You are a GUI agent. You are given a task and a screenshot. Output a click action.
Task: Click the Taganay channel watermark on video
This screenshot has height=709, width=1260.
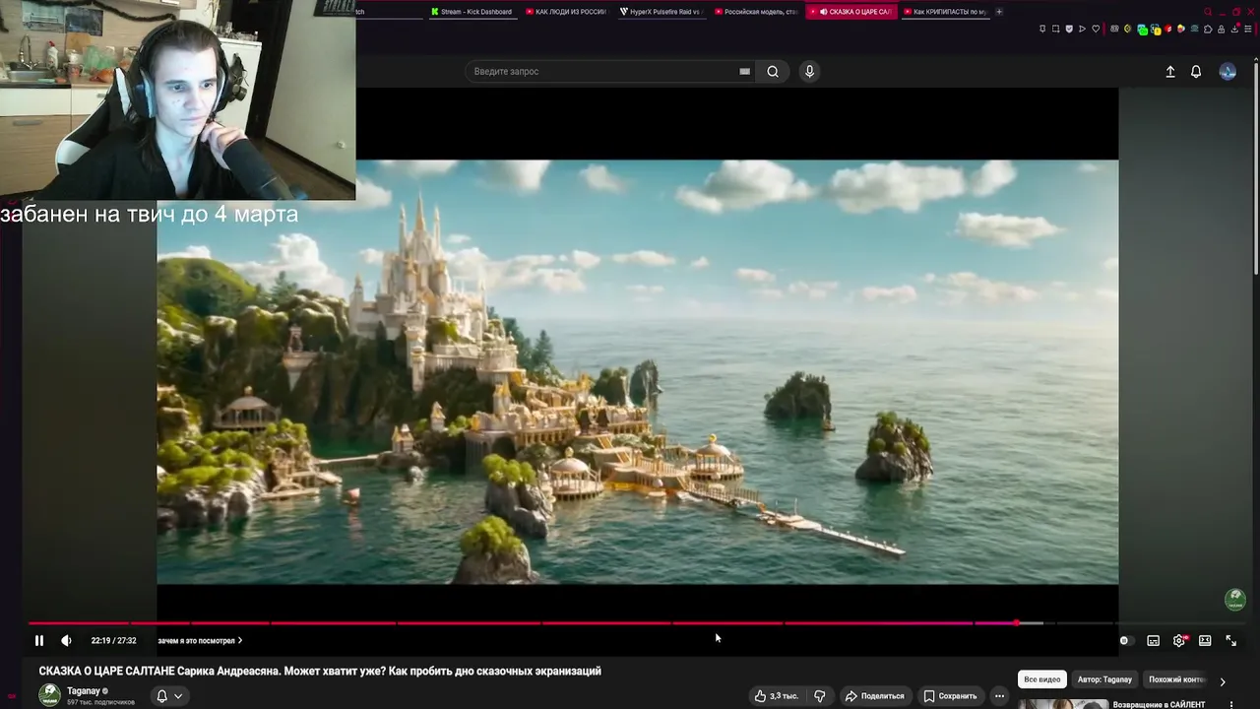pos(1235,599)
